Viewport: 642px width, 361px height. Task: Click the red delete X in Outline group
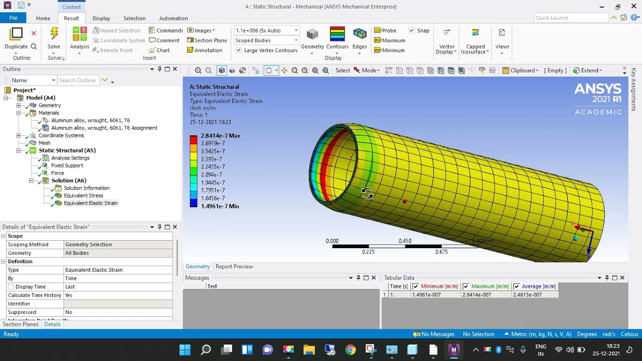pos(34,33)
